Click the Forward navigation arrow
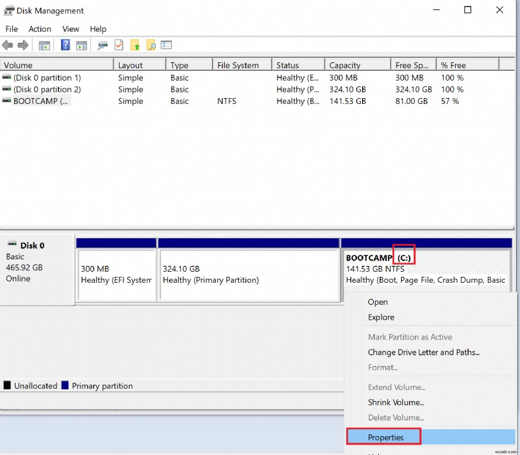This screenshot has width=520, height=455. pyautogui.click(x=23, y=45)
